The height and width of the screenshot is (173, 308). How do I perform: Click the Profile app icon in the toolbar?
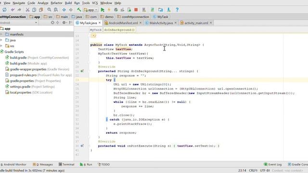pyautogui.click(x=122, y=10)
